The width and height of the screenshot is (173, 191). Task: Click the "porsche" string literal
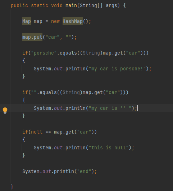coord(44,53)
